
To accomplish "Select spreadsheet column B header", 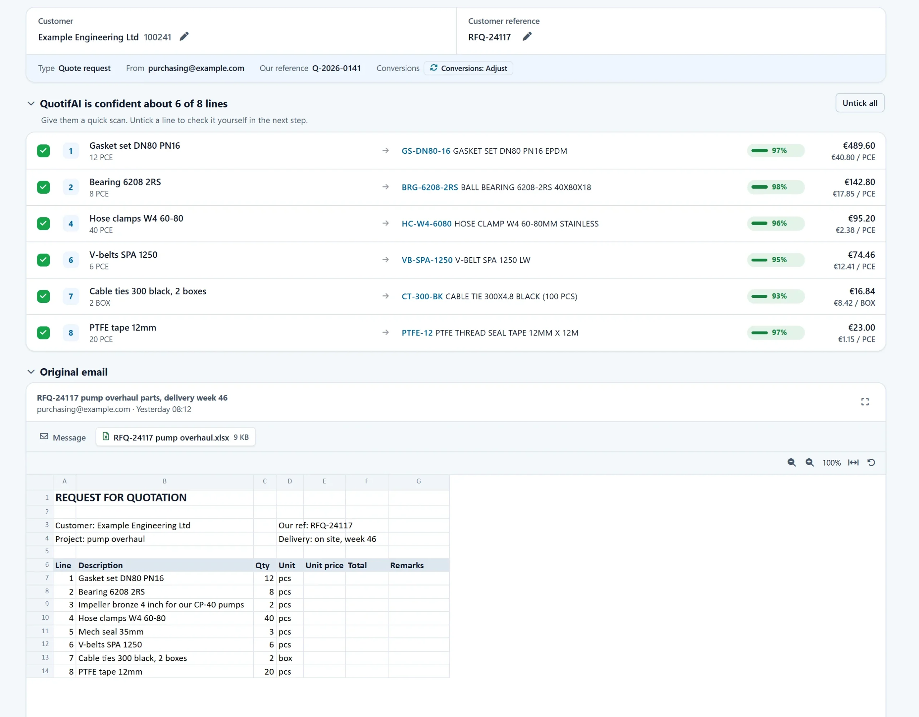I will tap(164, 481).
